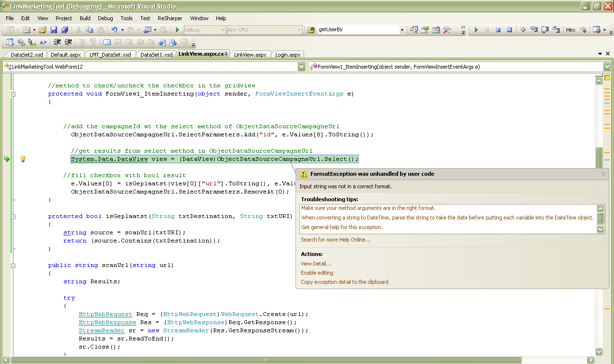Open the ReSharper menu
Image resolution: width=614 pixels, height=364 pixels.
(x=170, y=18)
